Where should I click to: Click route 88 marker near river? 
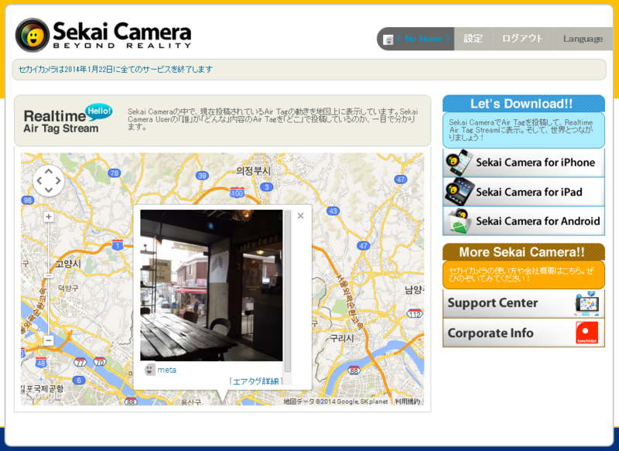354,371
